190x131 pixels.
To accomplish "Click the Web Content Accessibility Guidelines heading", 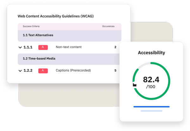I will pos(55,16).
